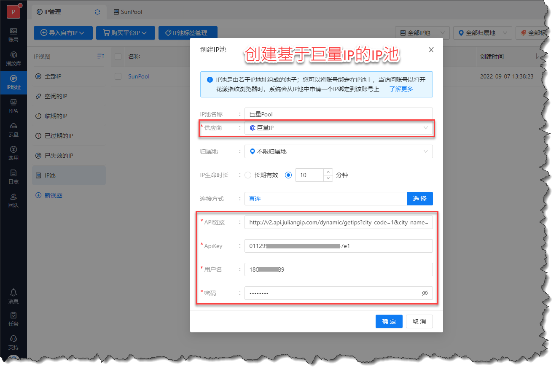Select the 临期的IP view
This screenshot has width=559, height=372.
point(69,116)
